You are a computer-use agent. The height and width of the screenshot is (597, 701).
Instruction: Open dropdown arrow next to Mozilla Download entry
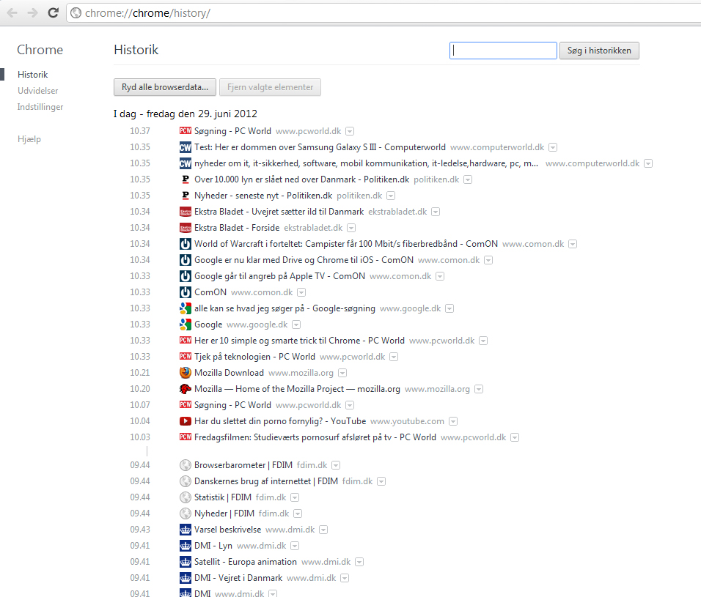click(342, 373)
